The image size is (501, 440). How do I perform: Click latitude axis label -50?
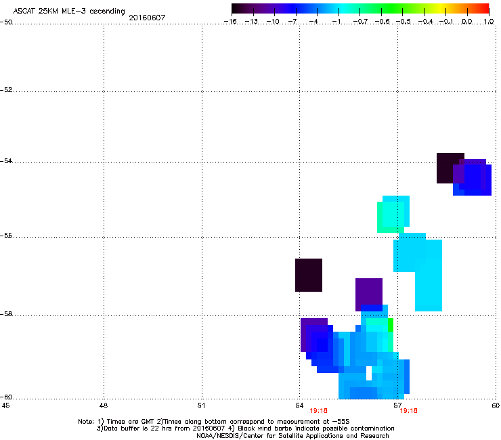coord(6,22)
